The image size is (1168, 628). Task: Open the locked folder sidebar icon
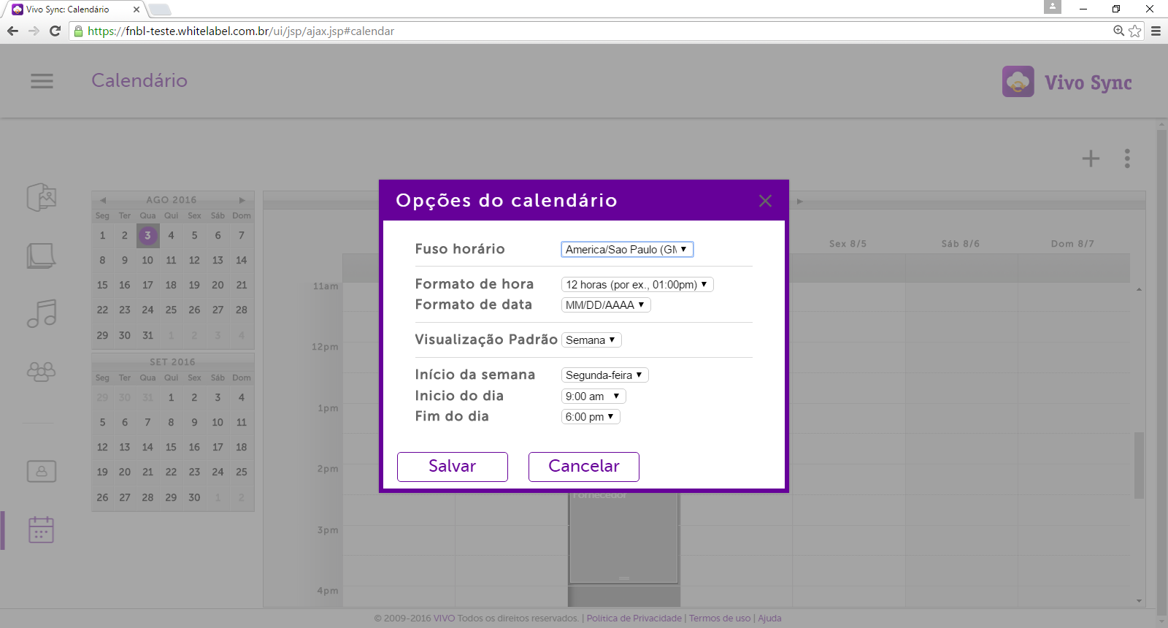42,471
